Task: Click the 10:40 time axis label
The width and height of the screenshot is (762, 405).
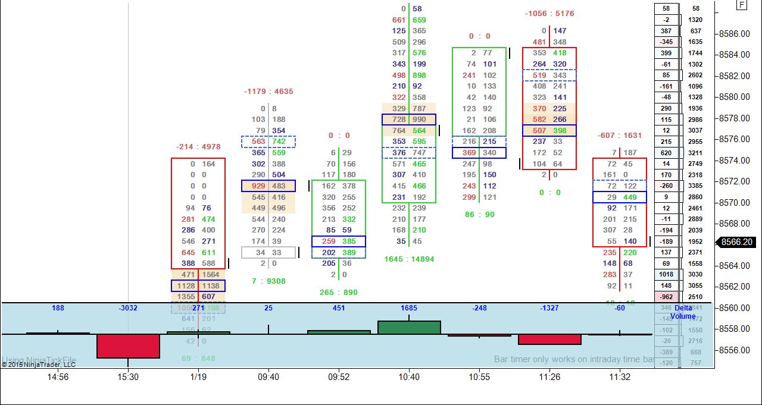Action: [x=409, y=377]
